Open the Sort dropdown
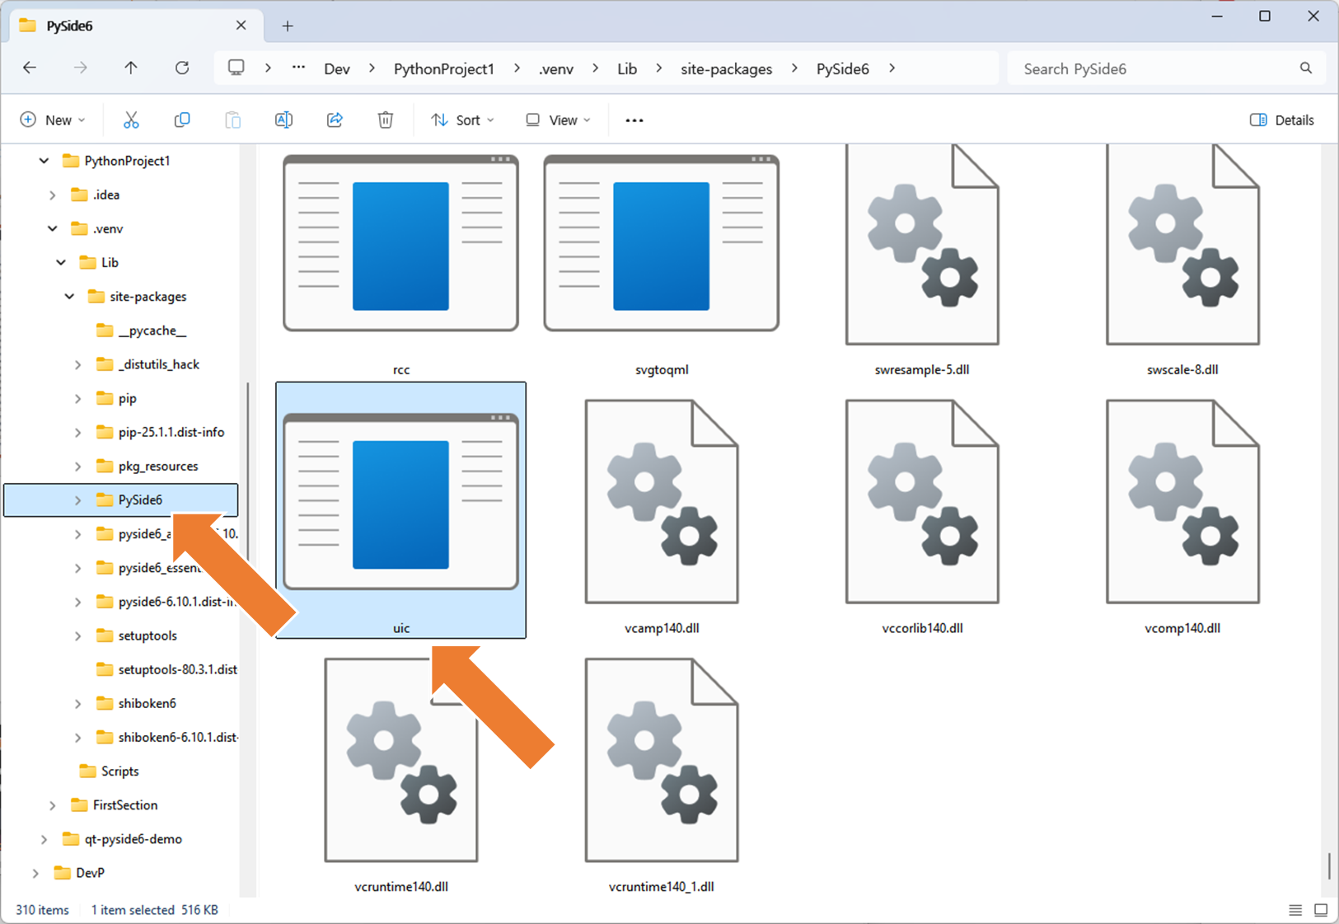The width and height of the screenshot is (1339, 924). coord(462,120)
